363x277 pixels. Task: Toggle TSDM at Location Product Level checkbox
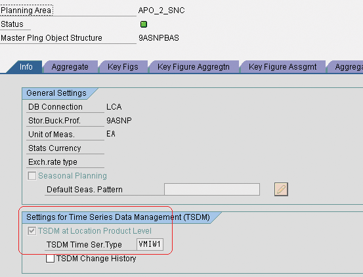[x=32, y=230]
